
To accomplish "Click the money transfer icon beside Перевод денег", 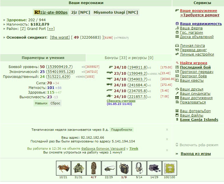I will coord(177,50).
